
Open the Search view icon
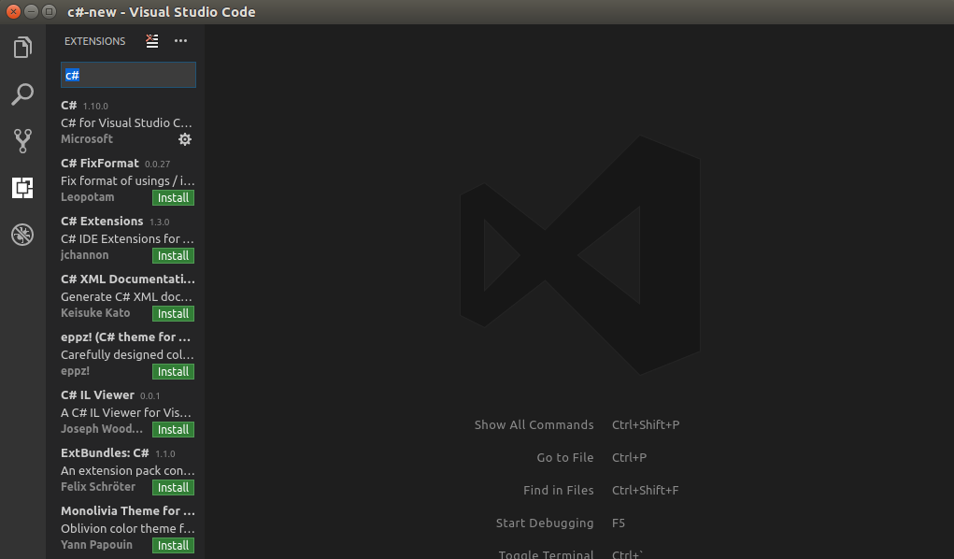coord(22,94)
